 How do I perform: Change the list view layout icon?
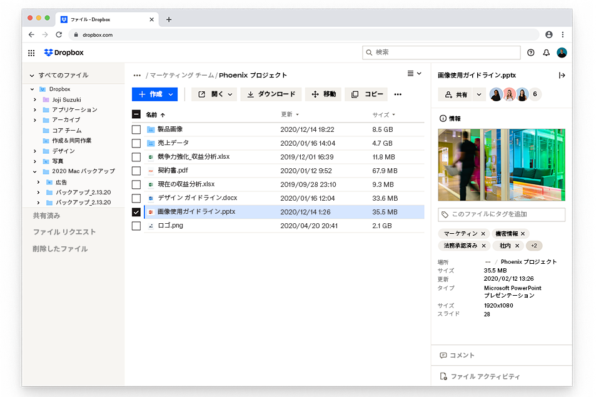click(x=409, y=73)
